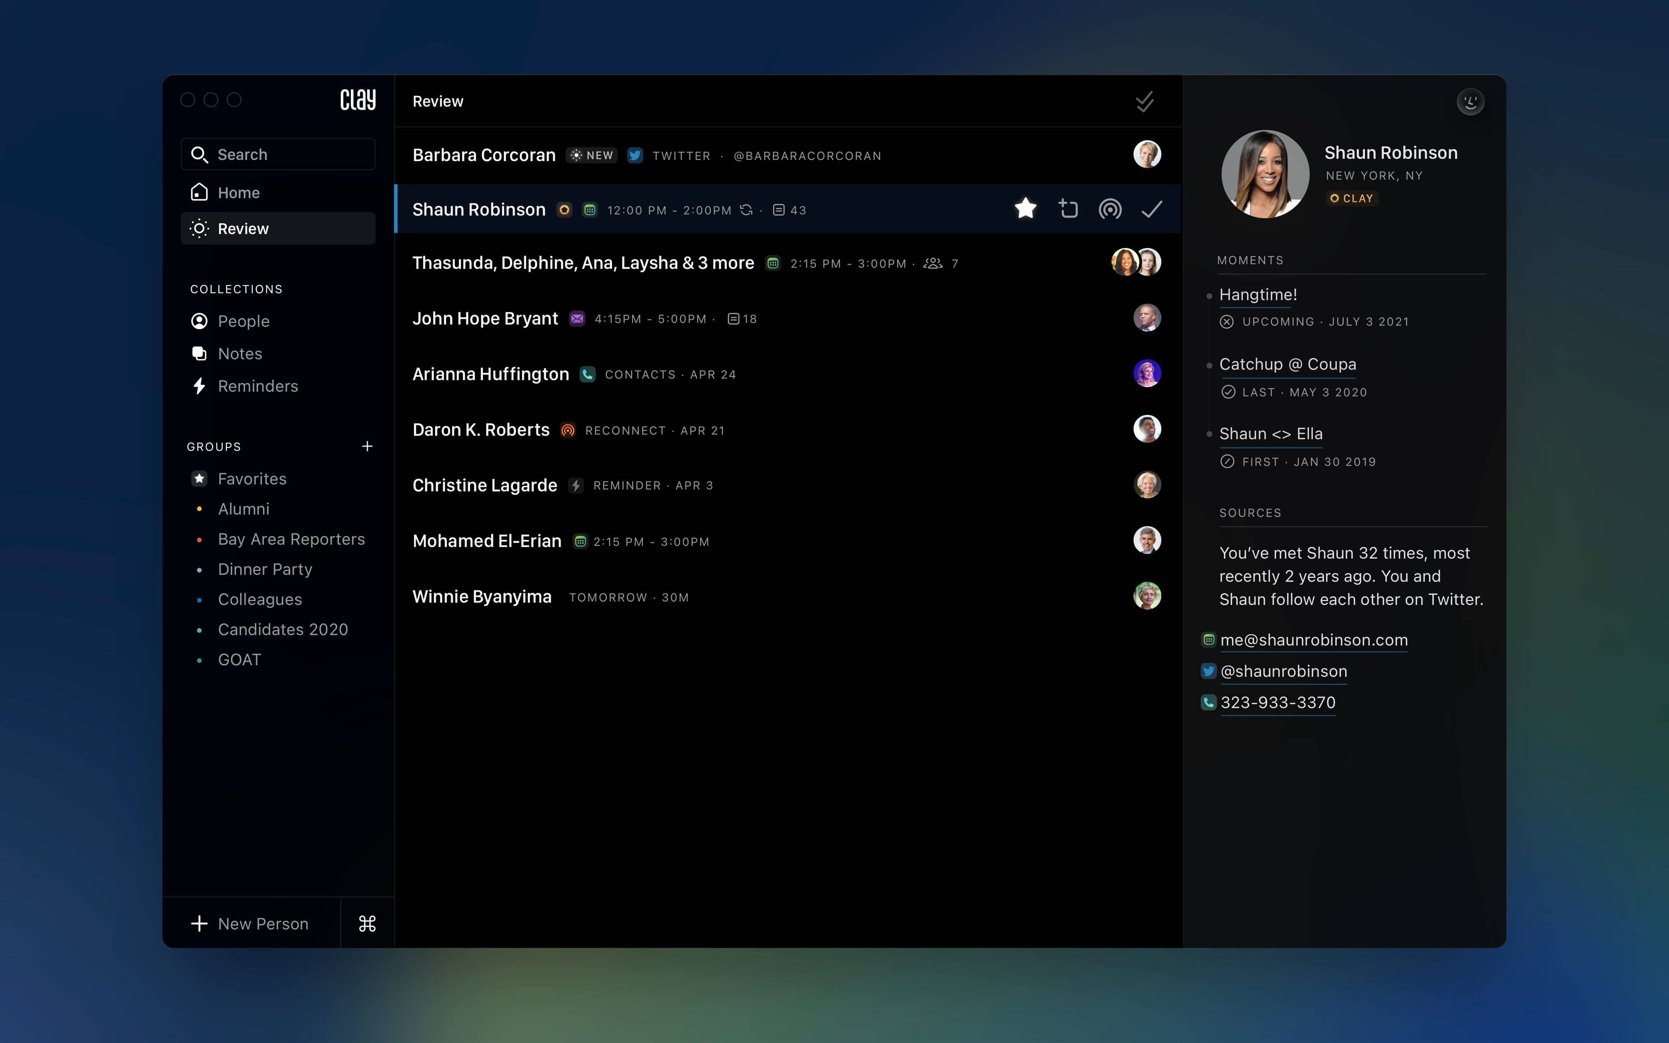Open the Review section
This screenshot has height=1043, width=1669.
coord(278,228)
